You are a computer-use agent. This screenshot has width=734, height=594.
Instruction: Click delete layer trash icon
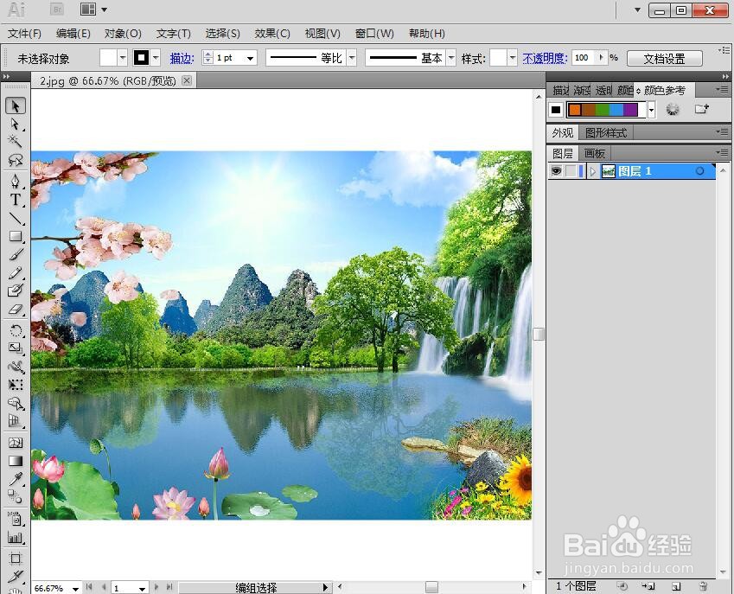(703, 586)
